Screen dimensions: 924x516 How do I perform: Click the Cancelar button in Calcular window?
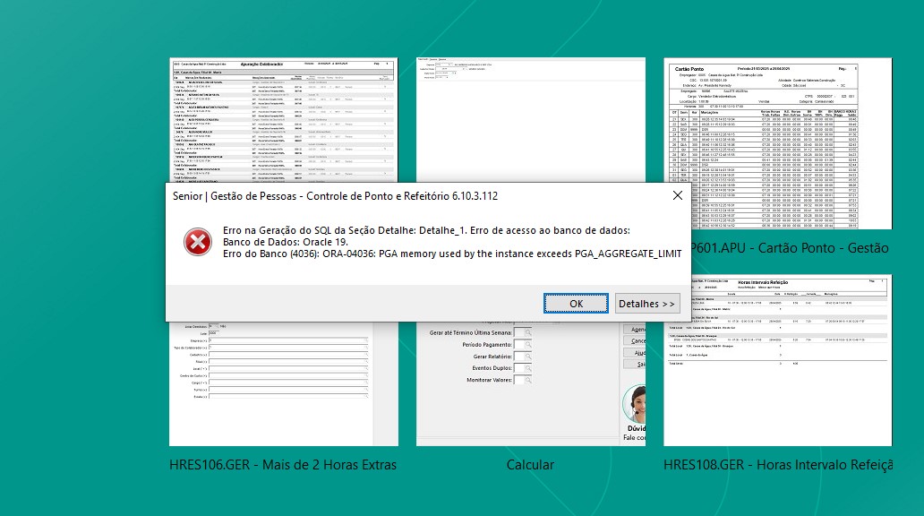pos(635,340)
